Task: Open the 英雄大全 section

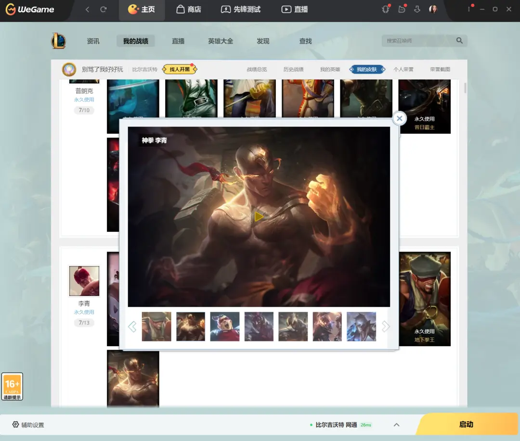Action: pyautogui.click(x=221, y=41)
